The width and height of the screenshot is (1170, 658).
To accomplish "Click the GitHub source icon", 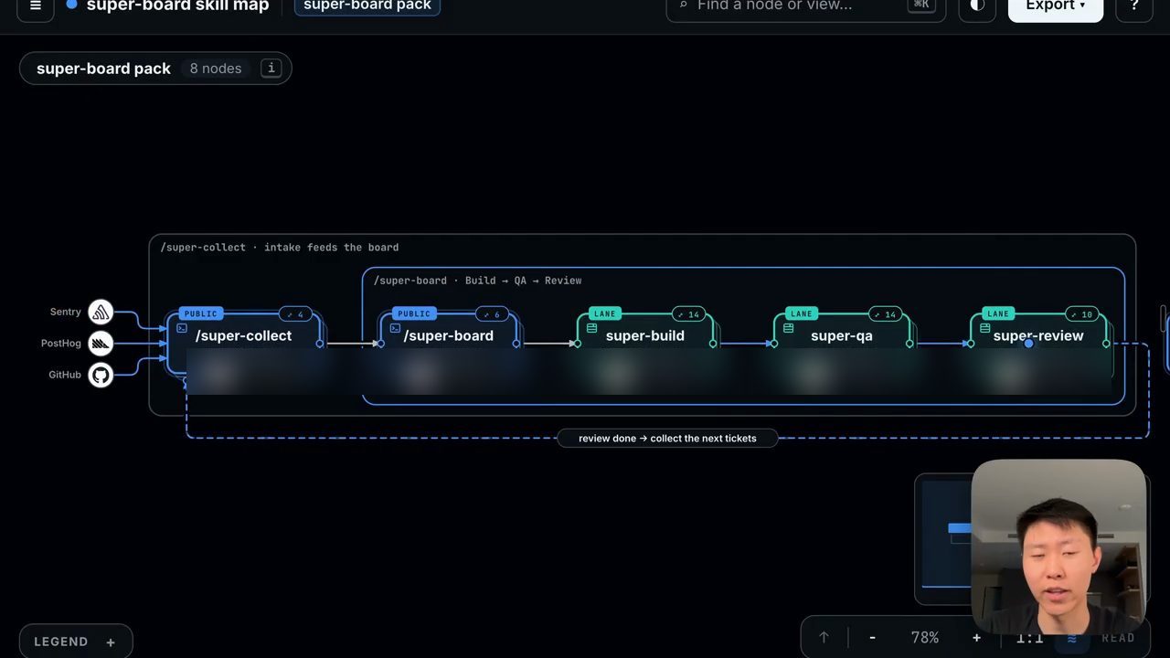I will click(x=101, y=375).
